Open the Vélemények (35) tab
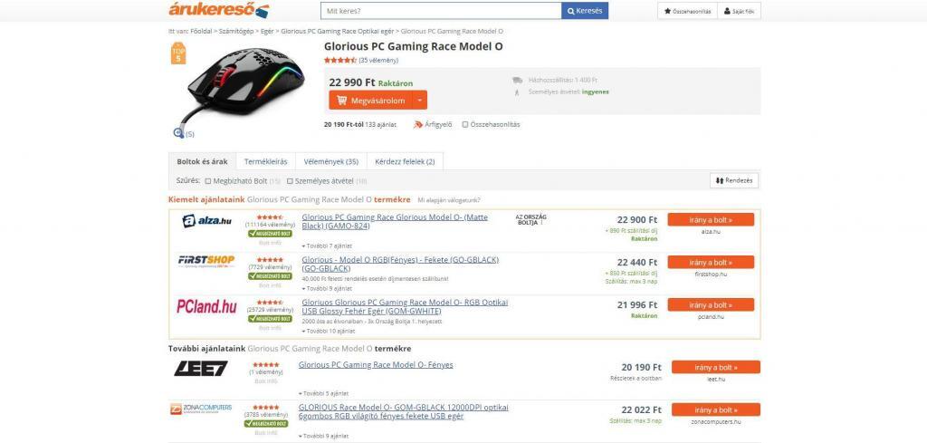Image resolution: width=927 pixels, height=443 pixels. coord(331,161)
